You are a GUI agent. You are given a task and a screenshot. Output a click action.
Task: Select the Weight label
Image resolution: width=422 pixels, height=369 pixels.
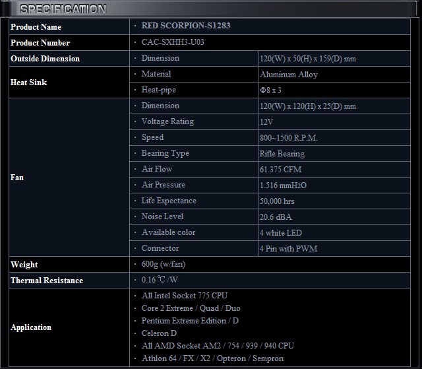24,265
